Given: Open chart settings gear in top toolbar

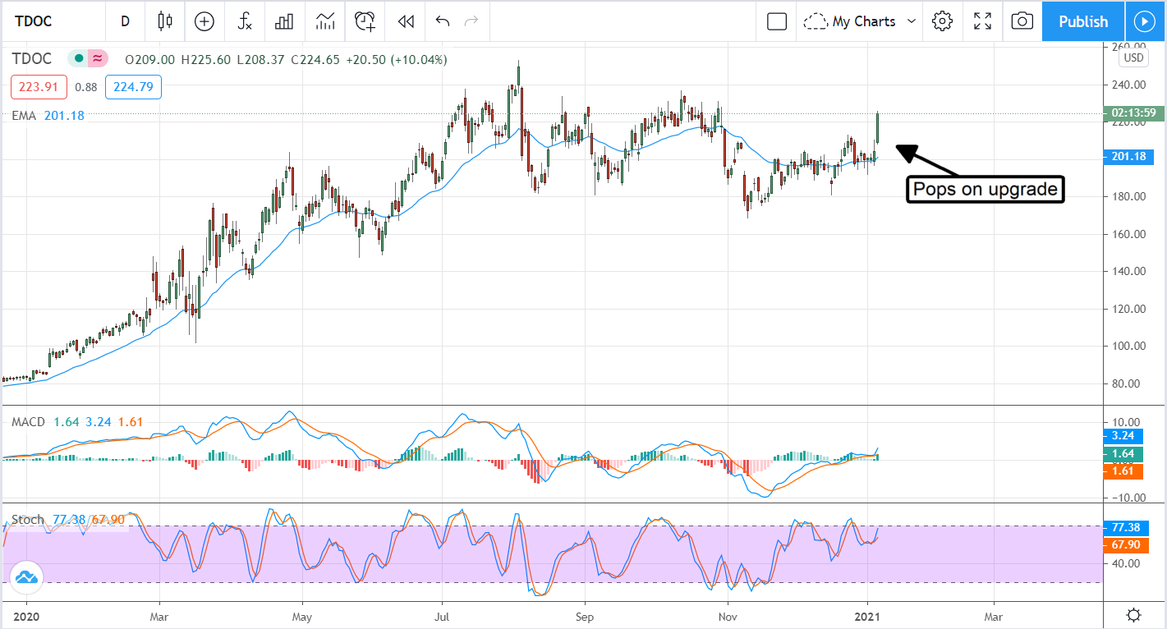Looking at the screenshot, I should 942,21.
